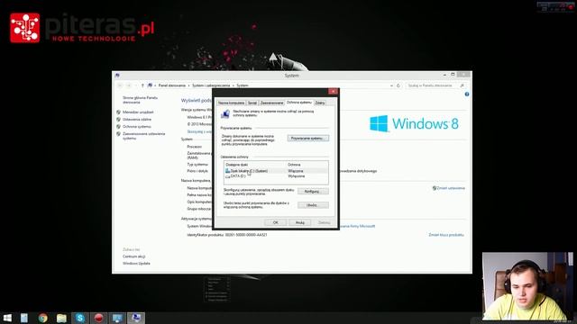
Task: Open the Start menu Windows logo
Action: tap(7, 318)
